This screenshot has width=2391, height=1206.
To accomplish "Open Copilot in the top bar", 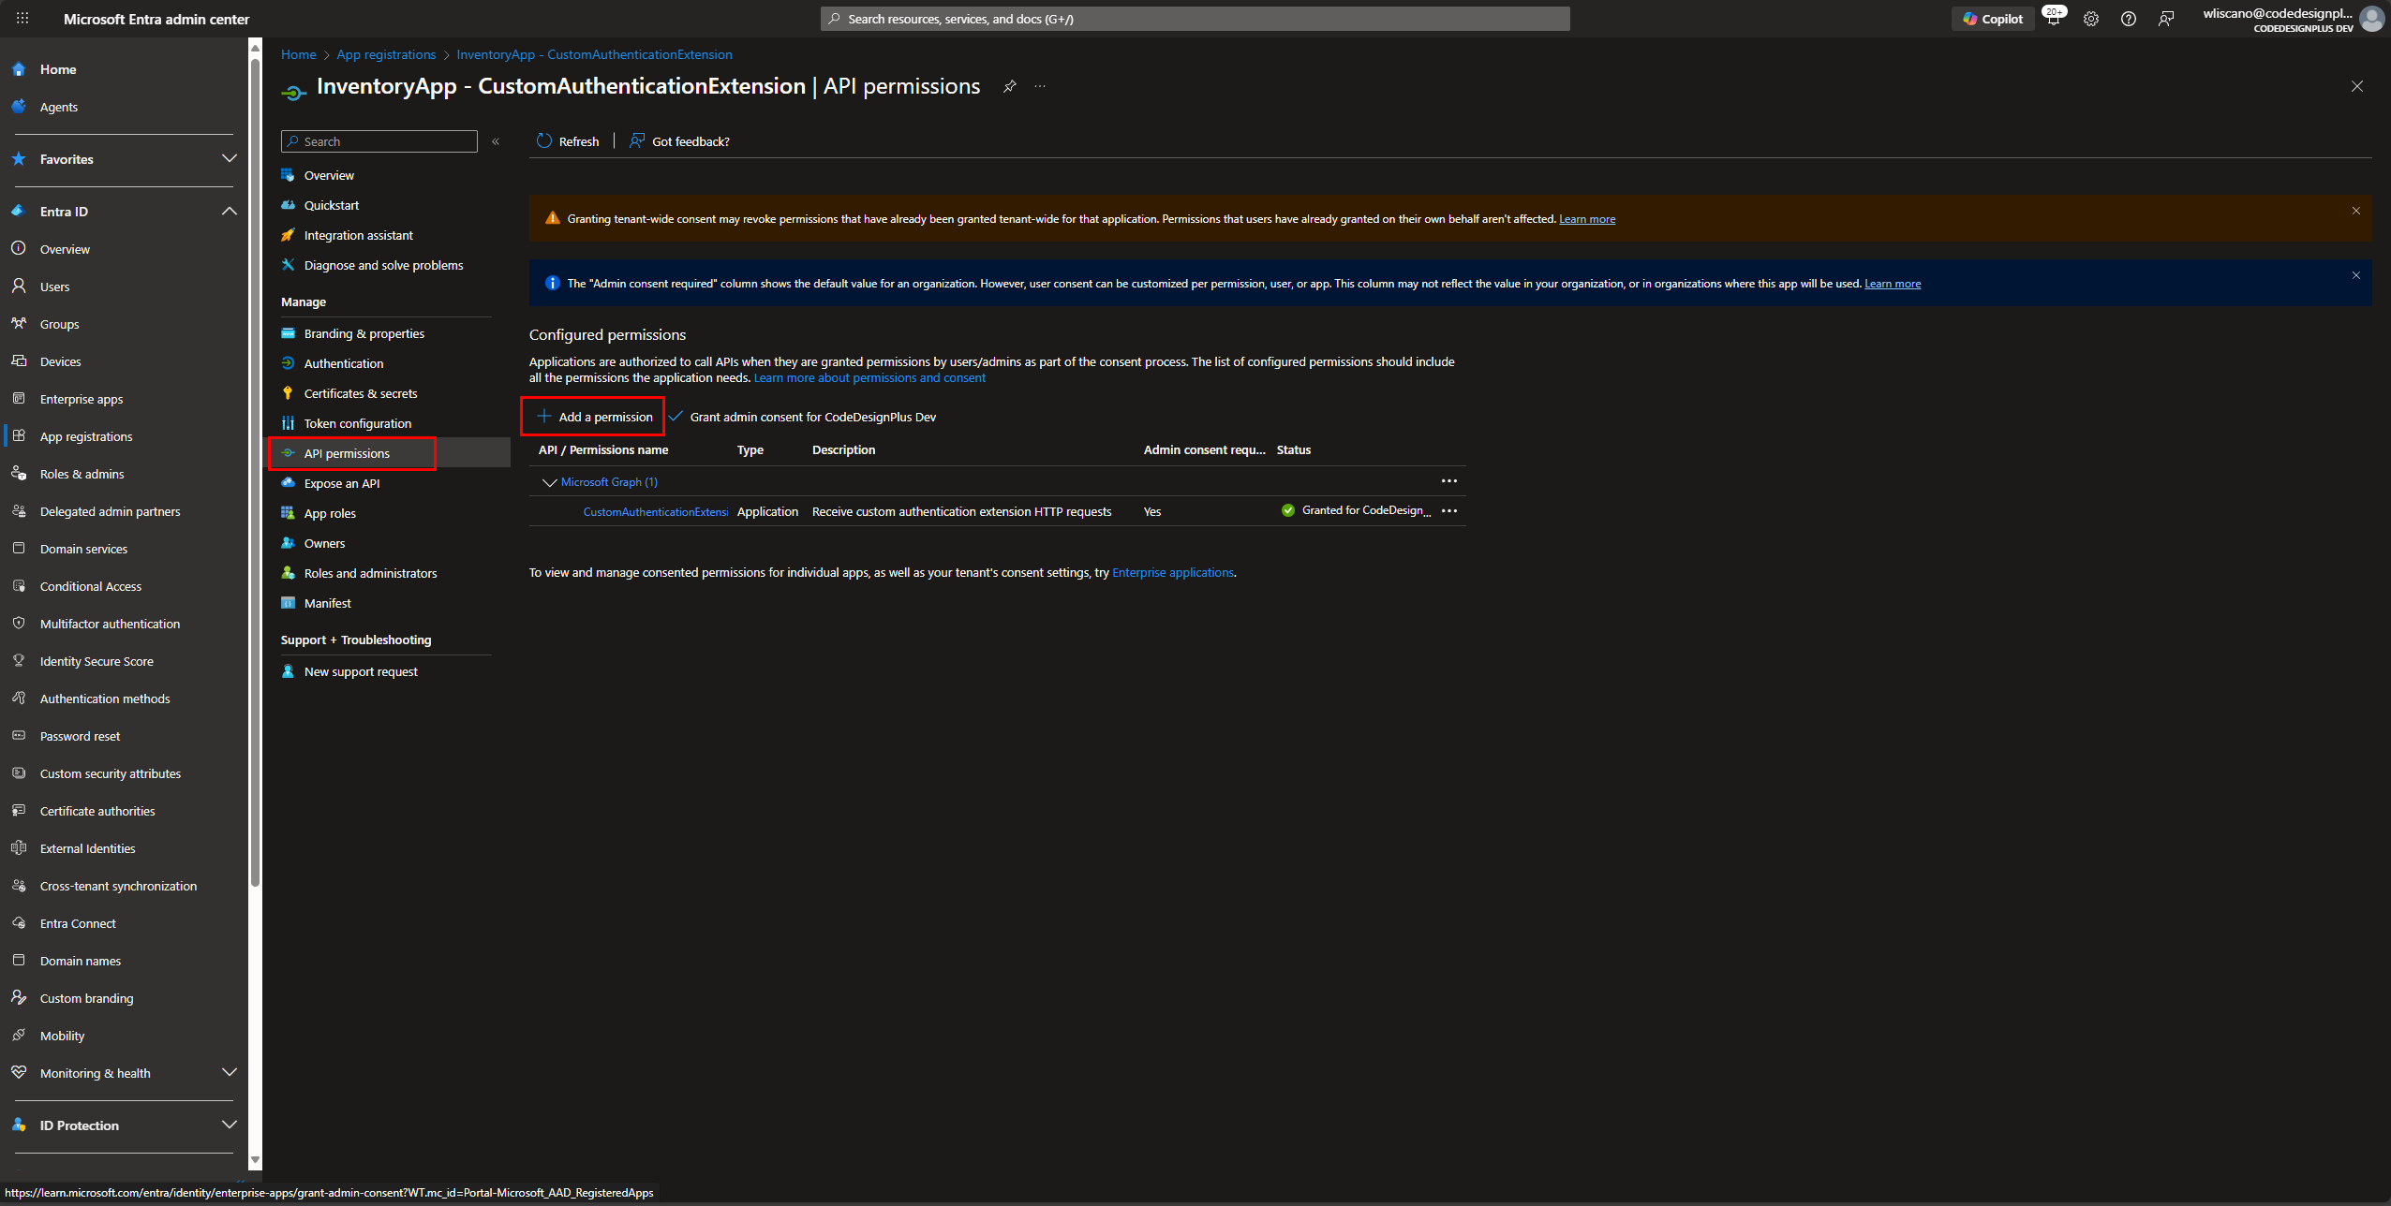I will tap(1993, 19).
